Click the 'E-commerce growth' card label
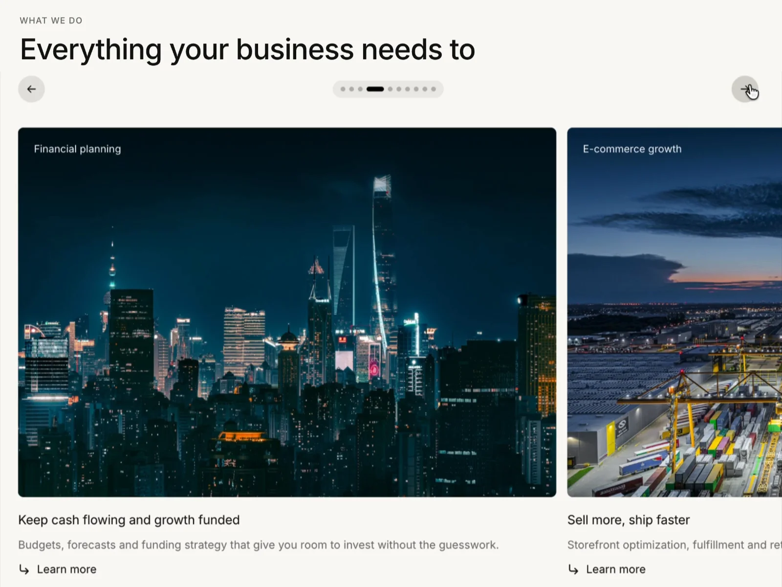782x587 pixels. click(632, 149)
